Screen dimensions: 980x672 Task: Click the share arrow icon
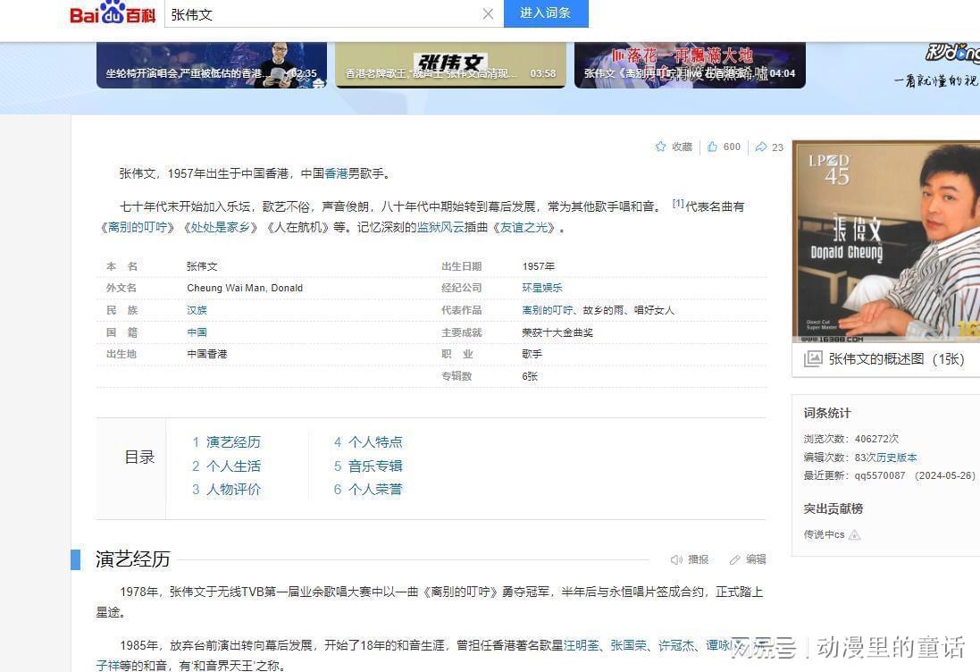760,147
